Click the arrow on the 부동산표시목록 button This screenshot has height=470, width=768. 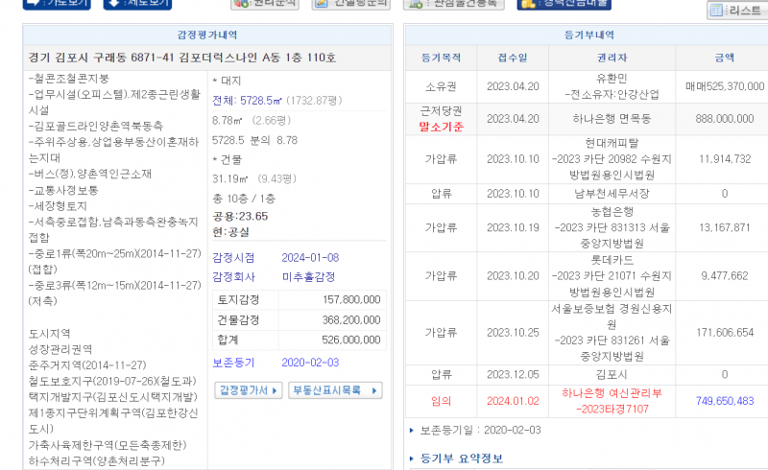(373, 390)
